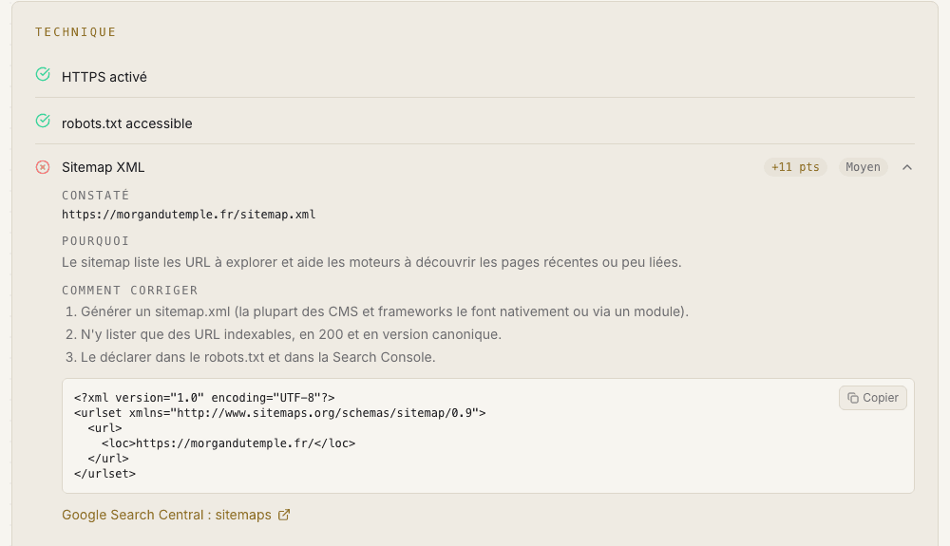Image resolution: width=950 pixels, height=546 pixels.
Task: Click the Moyen difficulty badge
Action: click(863, 167)
